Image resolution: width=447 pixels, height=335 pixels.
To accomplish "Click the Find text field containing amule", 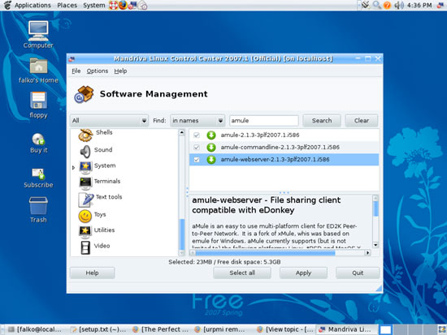I will [x=264, y=121].
